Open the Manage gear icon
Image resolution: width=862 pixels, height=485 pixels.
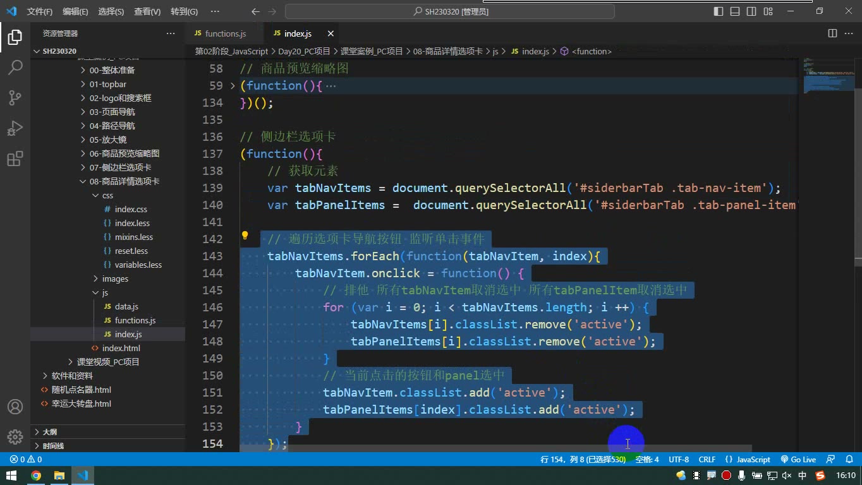click(15, 436)
